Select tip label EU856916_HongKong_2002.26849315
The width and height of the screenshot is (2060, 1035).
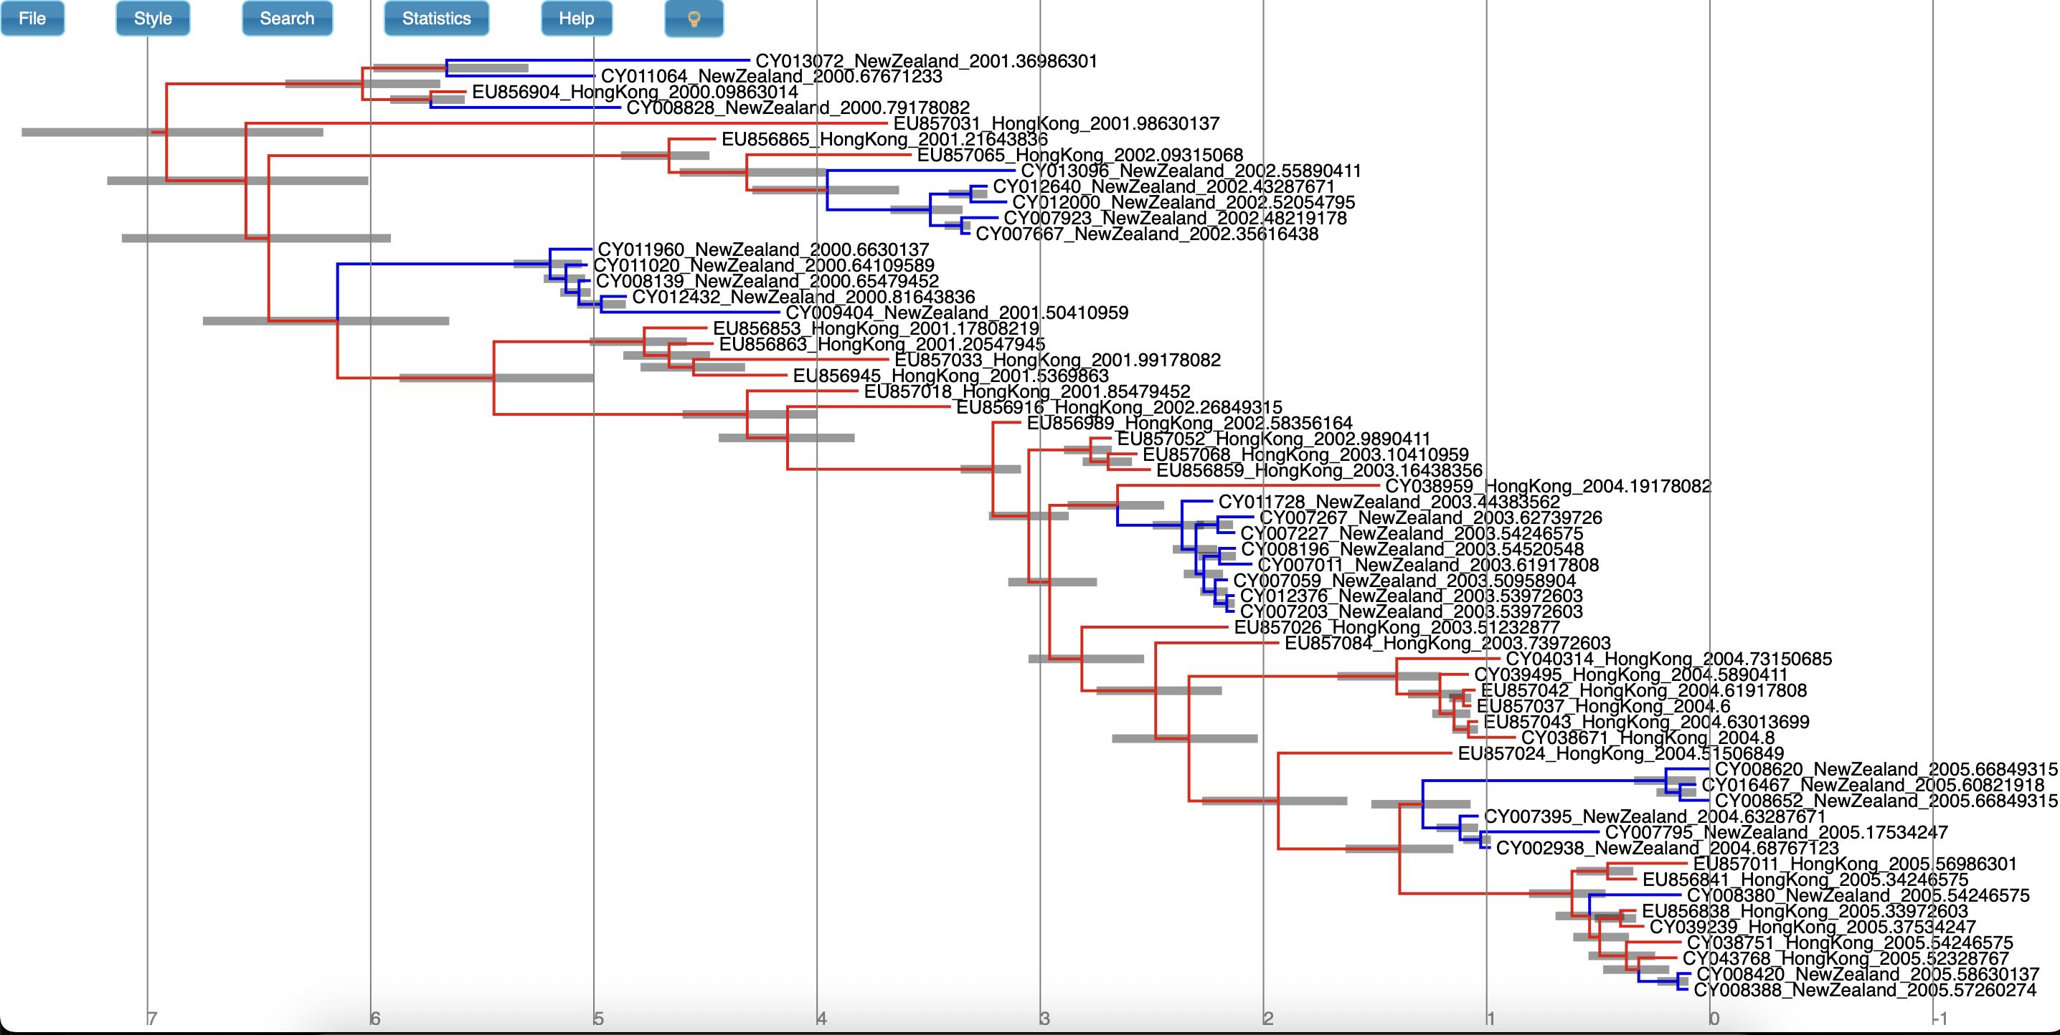click(x=1120, y=408)
